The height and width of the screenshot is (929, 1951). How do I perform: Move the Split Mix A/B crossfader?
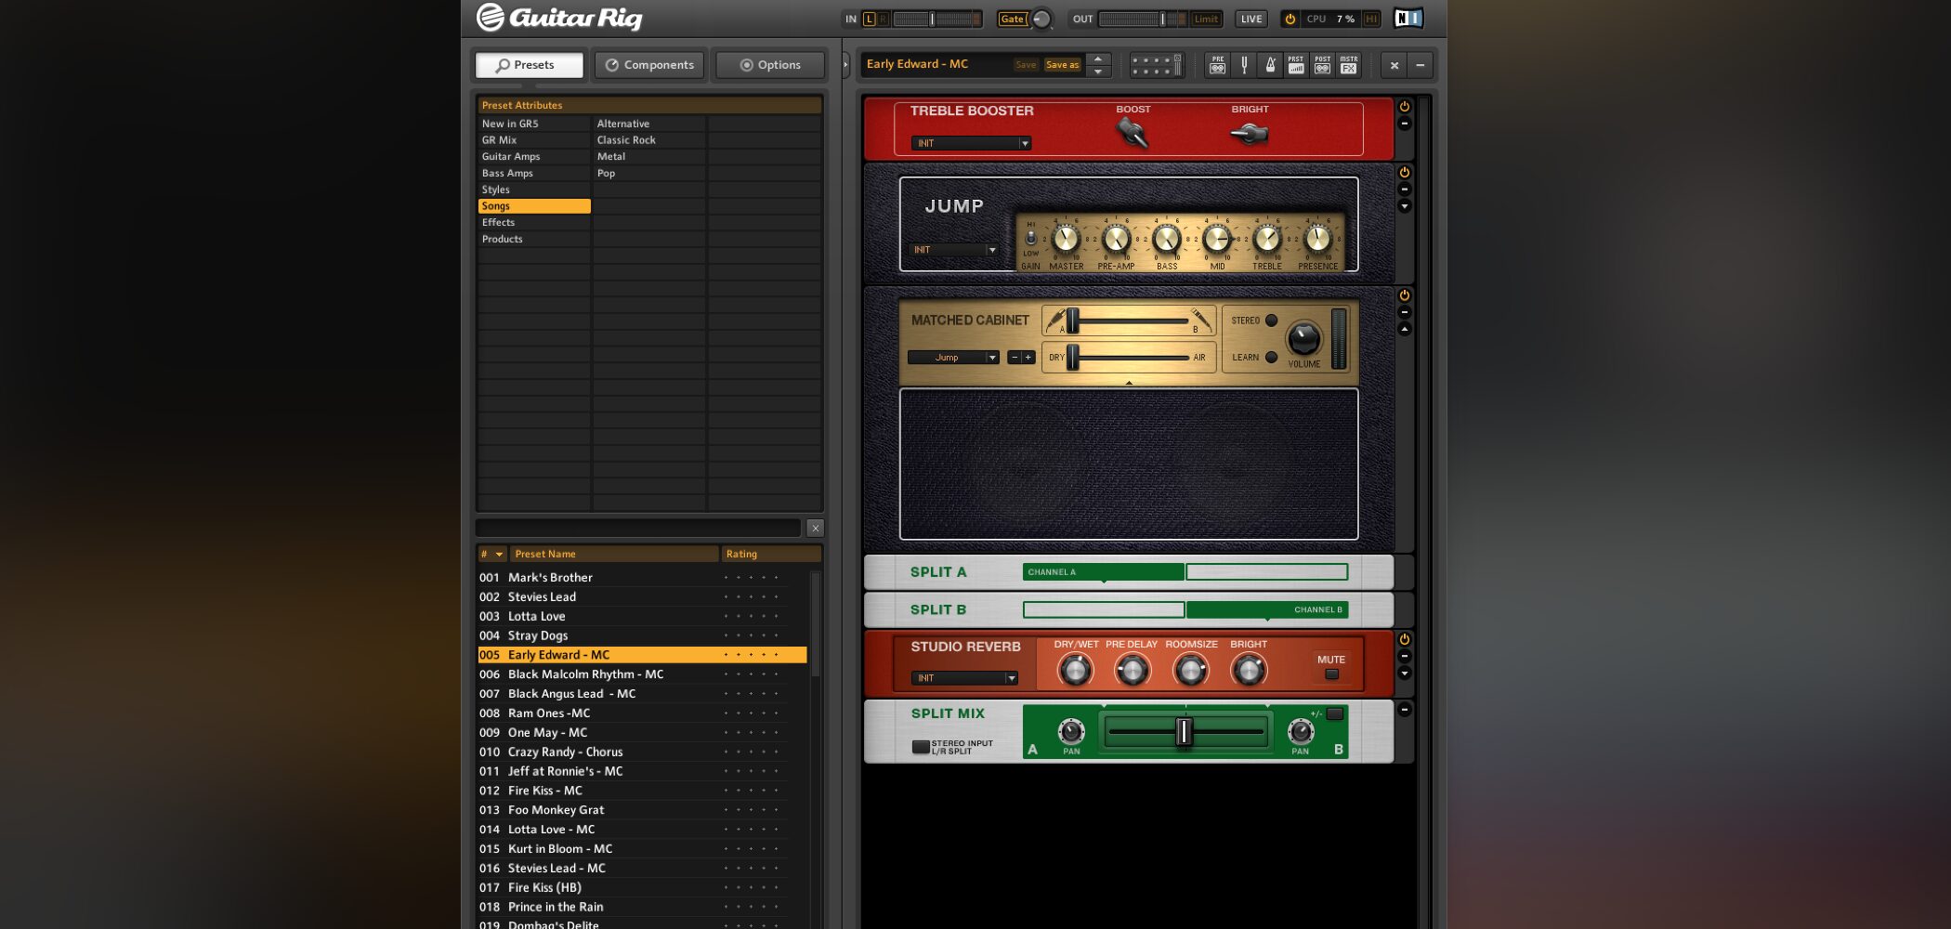[1185, 732]
